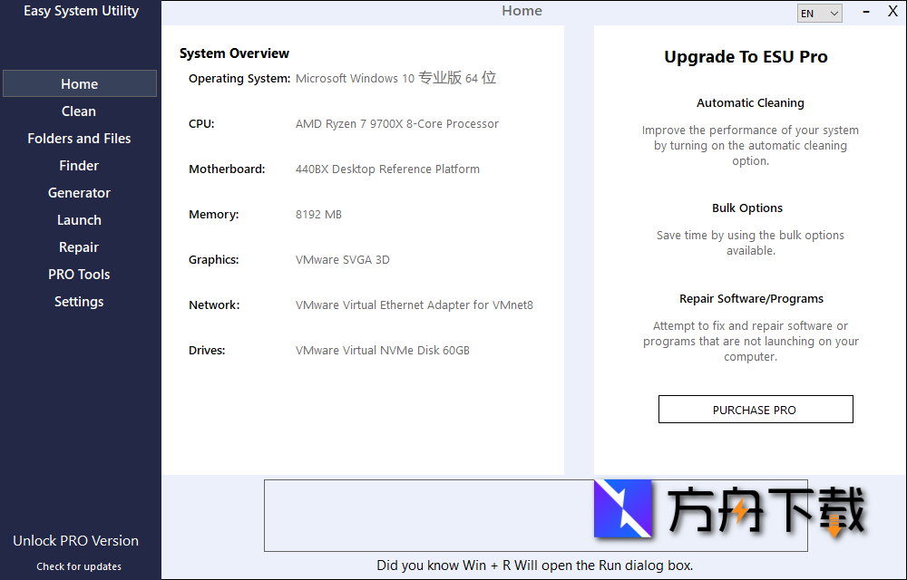
Task: Open the Settings section
Action: click(x=78, y=301)
